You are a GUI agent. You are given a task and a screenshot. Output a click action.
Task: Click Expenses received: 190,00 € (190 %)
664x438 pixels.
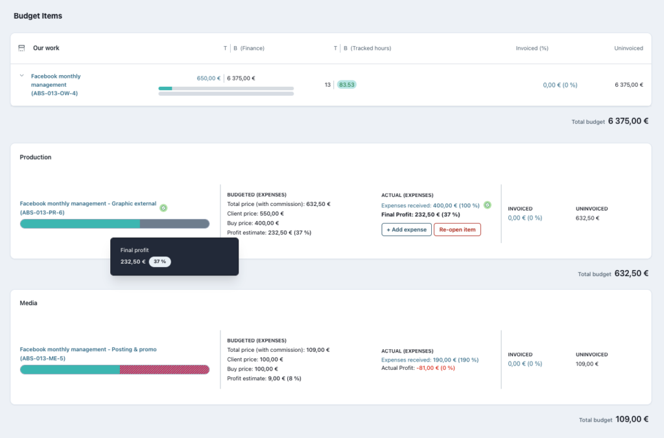tap(430, 360)
